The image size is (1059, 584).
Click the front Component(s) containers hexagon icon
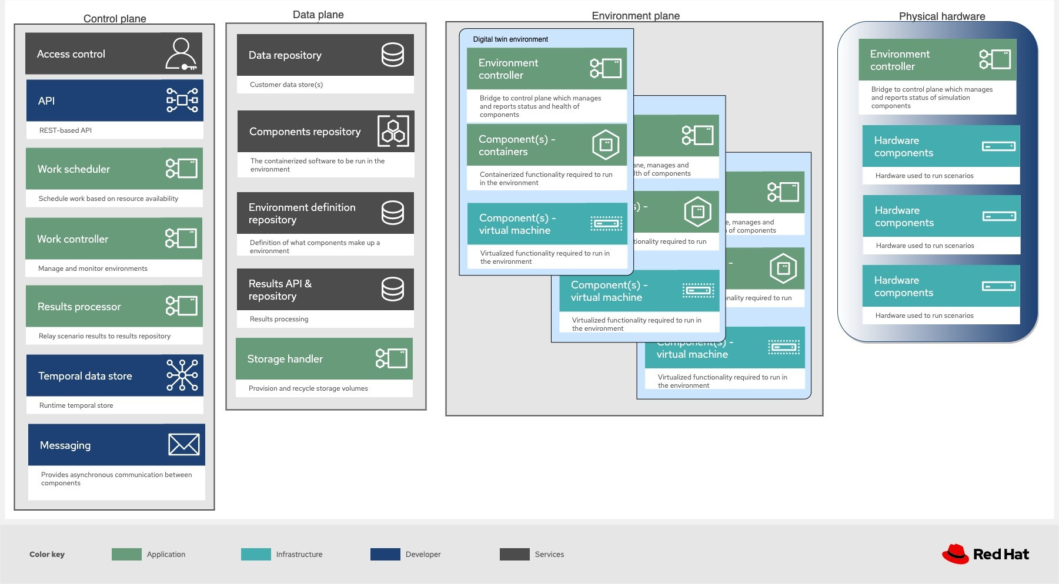click(x=606, y=145)
